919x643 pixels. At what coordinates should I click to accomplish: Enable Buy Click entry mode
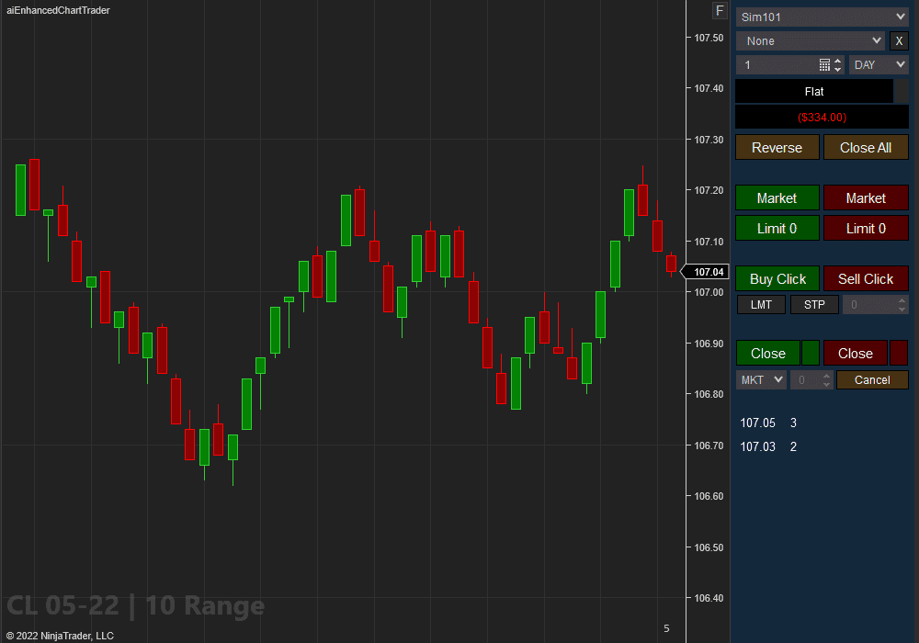777,278
